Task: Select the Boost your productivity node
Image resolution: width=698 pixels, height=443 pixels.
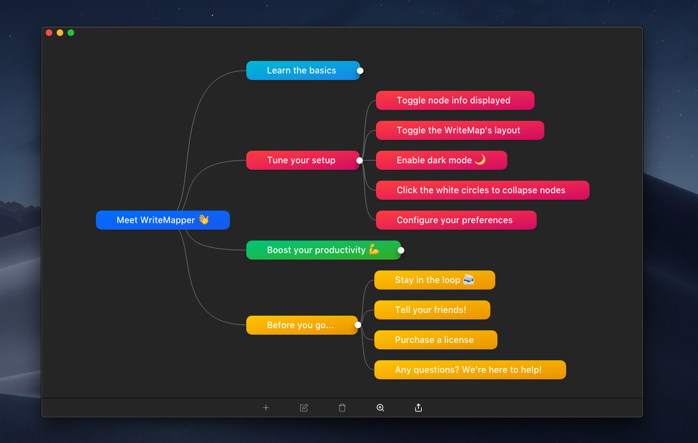Action: [x=324, y=250]
